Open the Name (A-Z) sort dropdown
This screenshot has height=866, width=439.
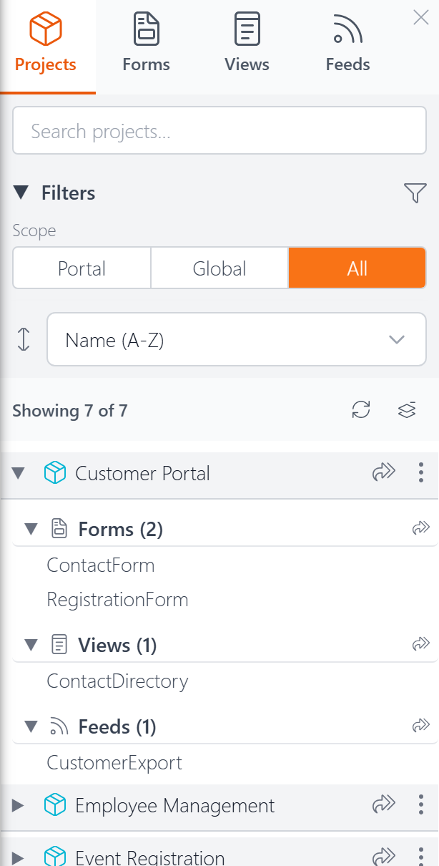237,340
